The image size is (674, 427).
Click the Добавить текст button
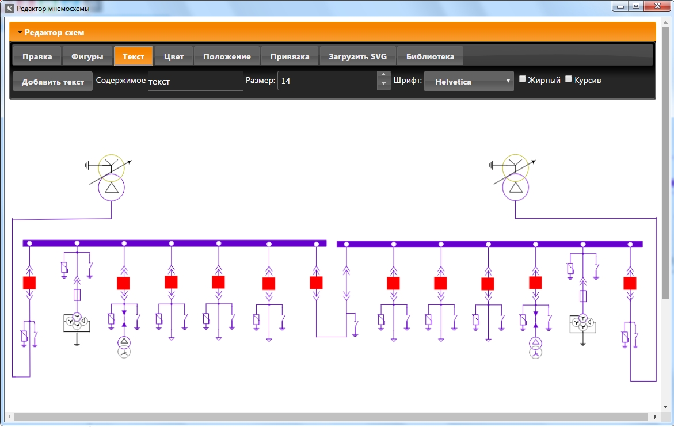pyautogui.click(x=52, y=81)
